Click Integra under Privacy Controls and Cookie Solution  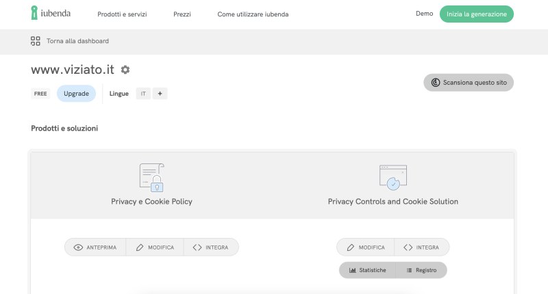pos(422,247)
